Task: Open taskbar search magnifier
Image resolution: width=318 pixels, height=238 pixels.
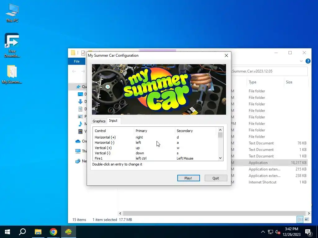Action: (x=22, y=232)
